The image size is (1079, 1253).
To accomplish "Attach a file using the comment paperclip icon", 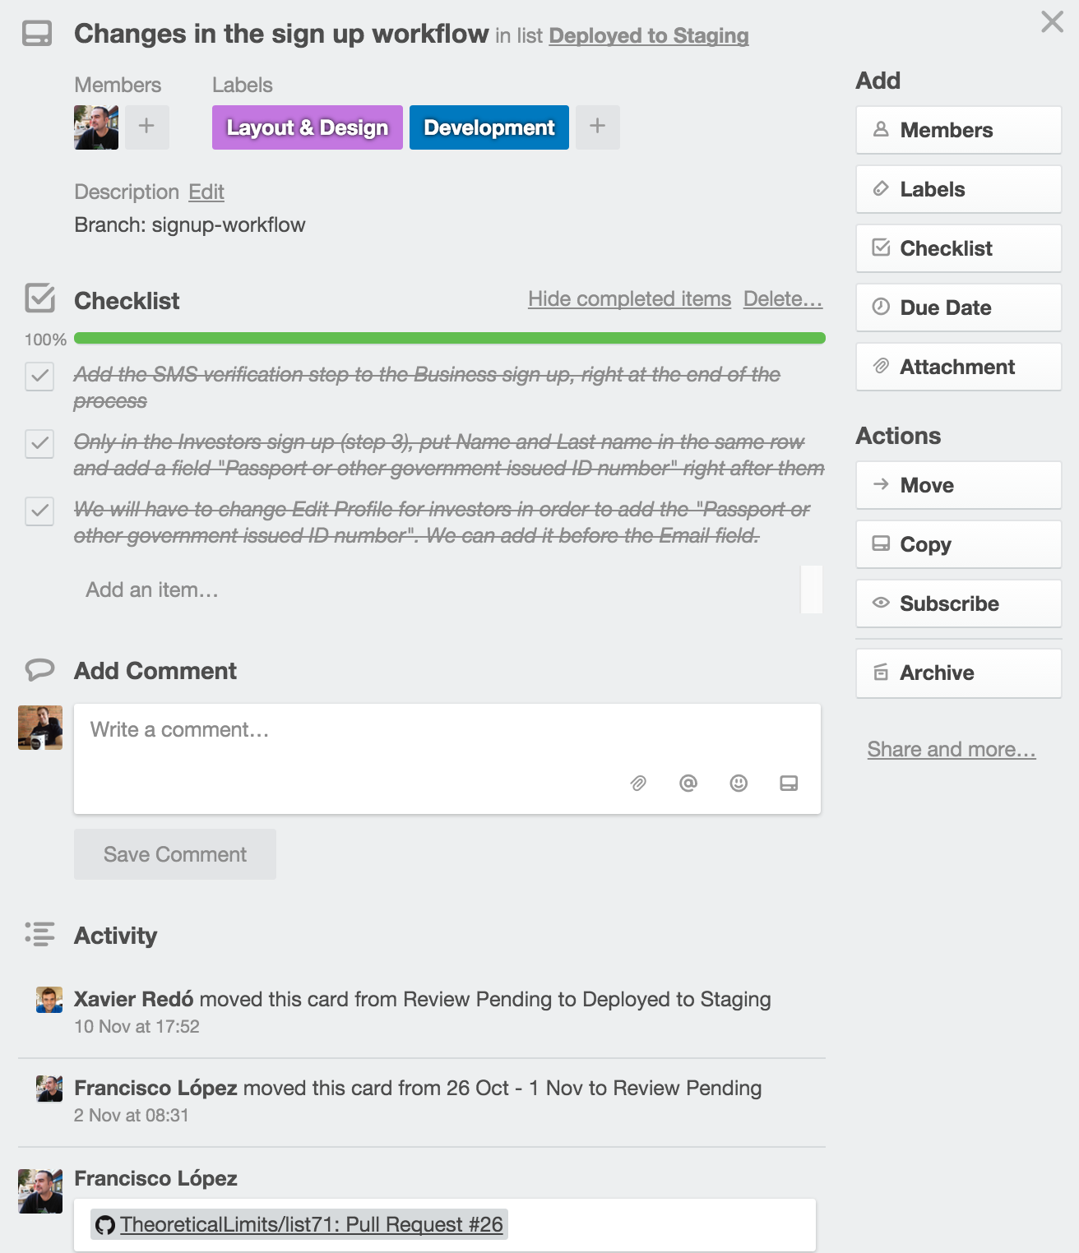I will pyautogui.click(x=637, y=784).
